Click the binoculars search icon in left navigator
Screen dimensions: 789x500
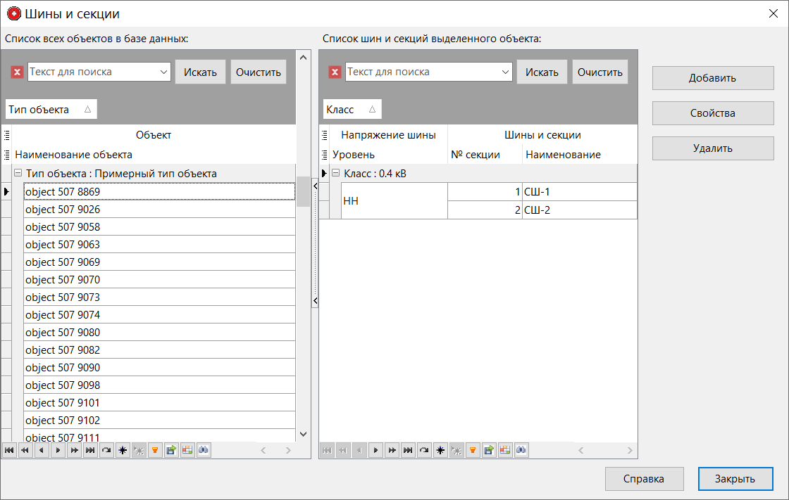point(204,450)
